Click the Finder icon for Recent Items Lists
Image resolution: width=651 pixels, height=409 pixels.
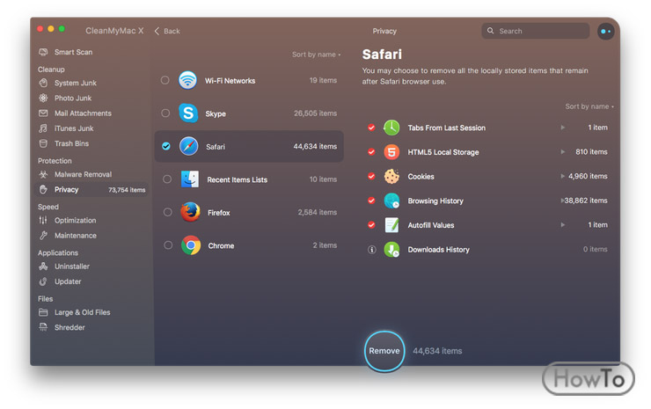click(190, 179)
